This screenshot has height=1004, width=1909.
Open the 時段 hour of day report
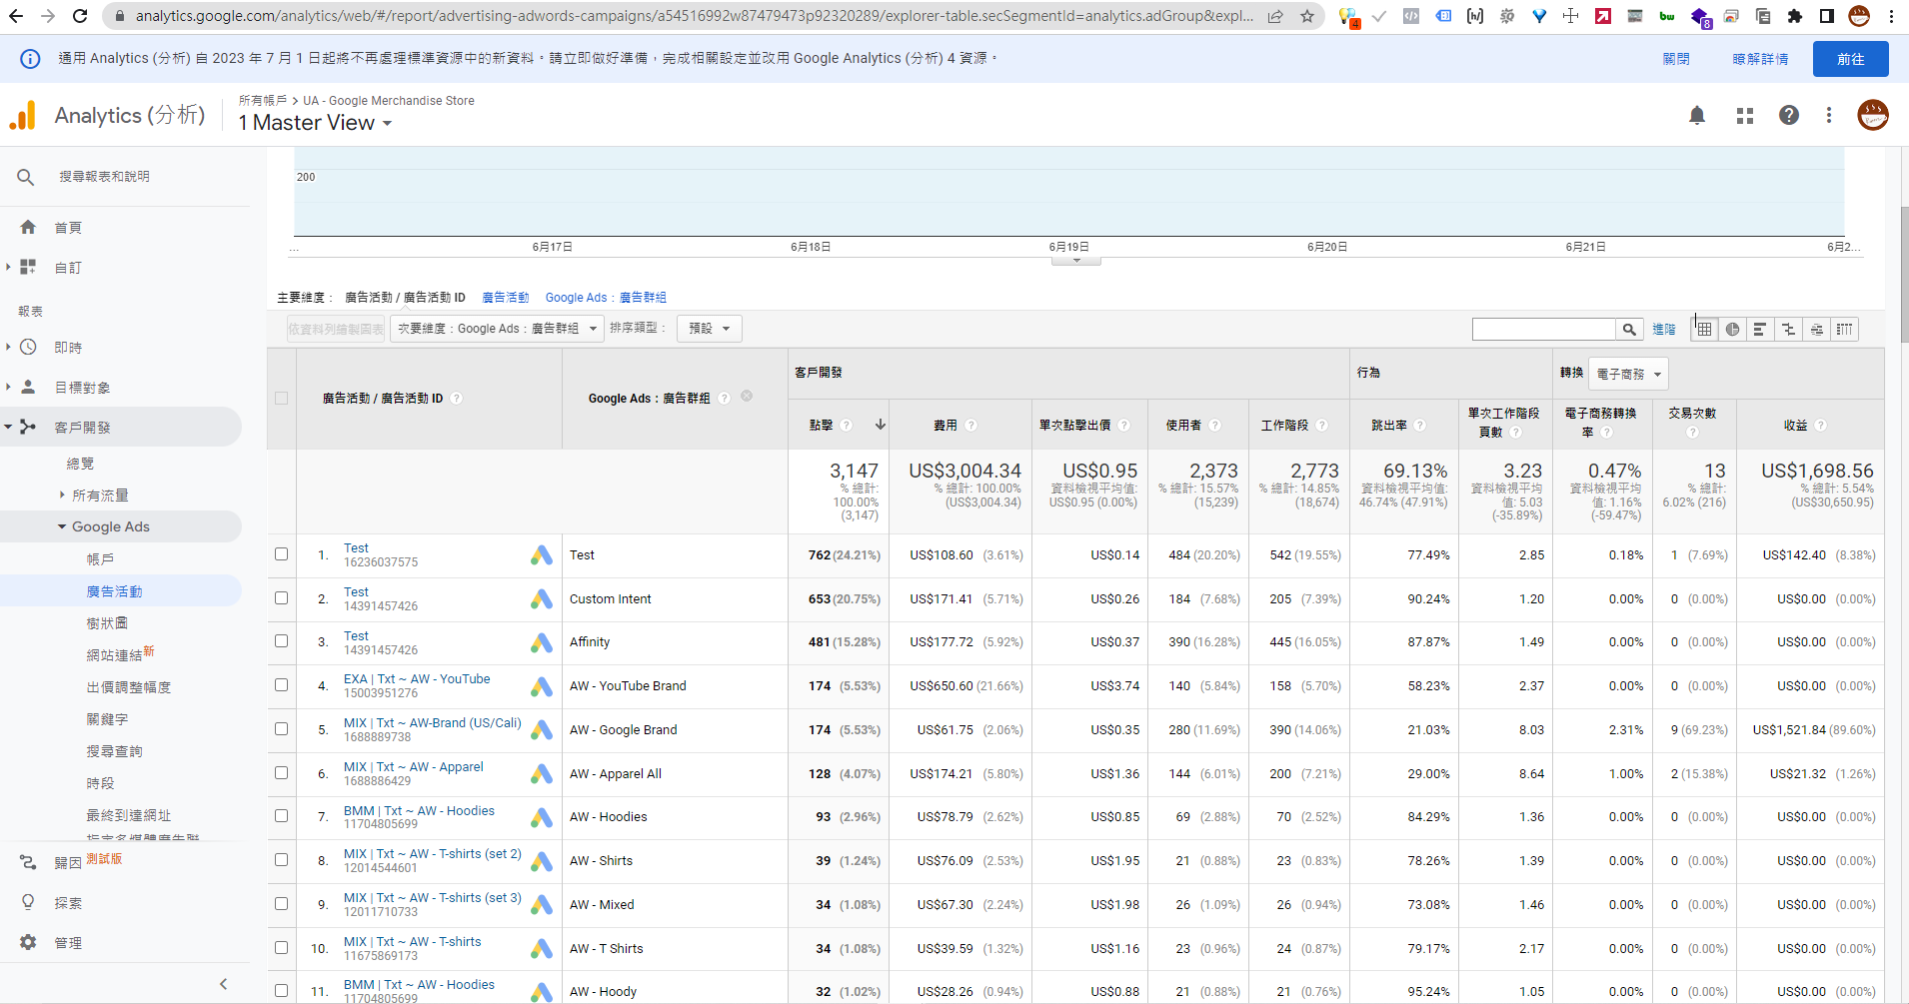pyautogui.click(x=100, y=783)
